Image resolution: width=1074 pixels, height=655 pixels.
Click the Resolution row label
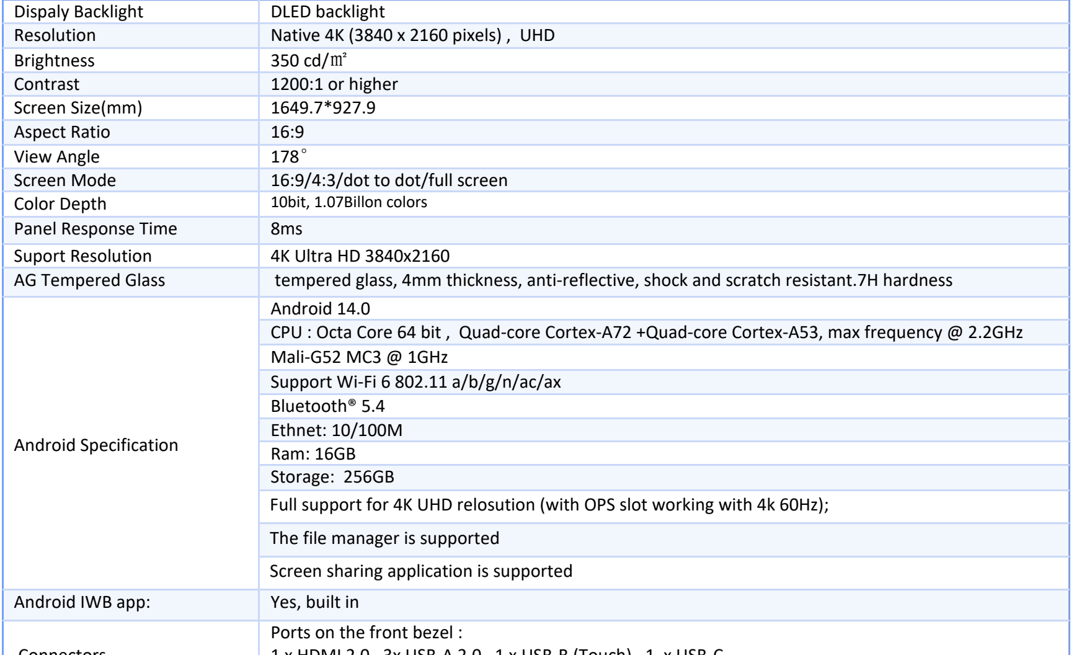pyautogui.click(x=55, y=35)
